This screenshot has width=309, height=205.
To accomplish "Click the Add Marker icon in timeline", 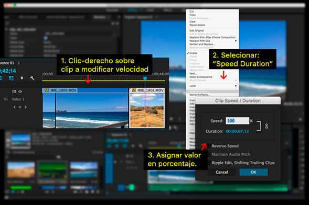I will (22, 78).
